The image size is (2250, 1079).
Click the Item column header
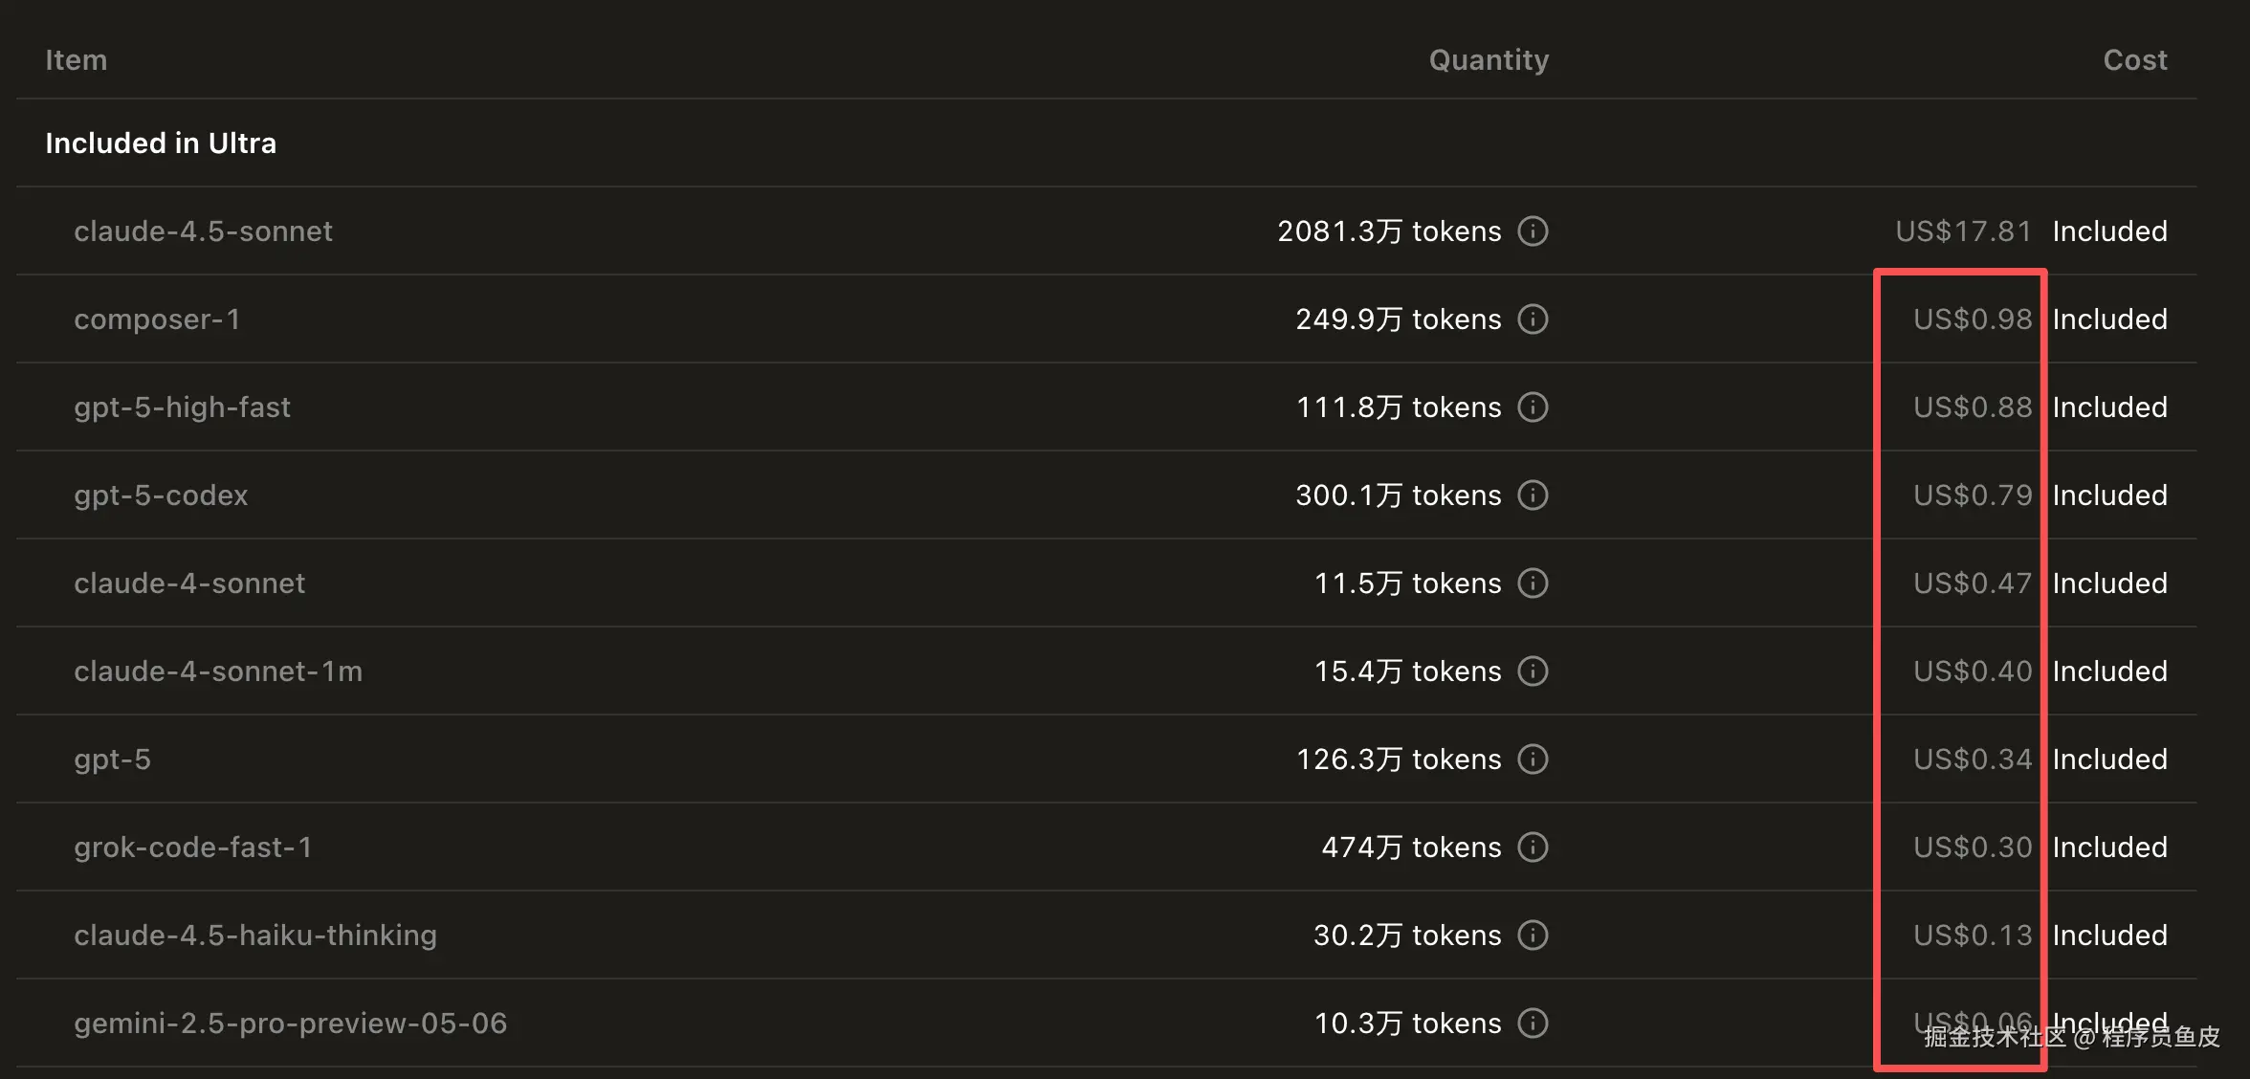click(77, 60)
